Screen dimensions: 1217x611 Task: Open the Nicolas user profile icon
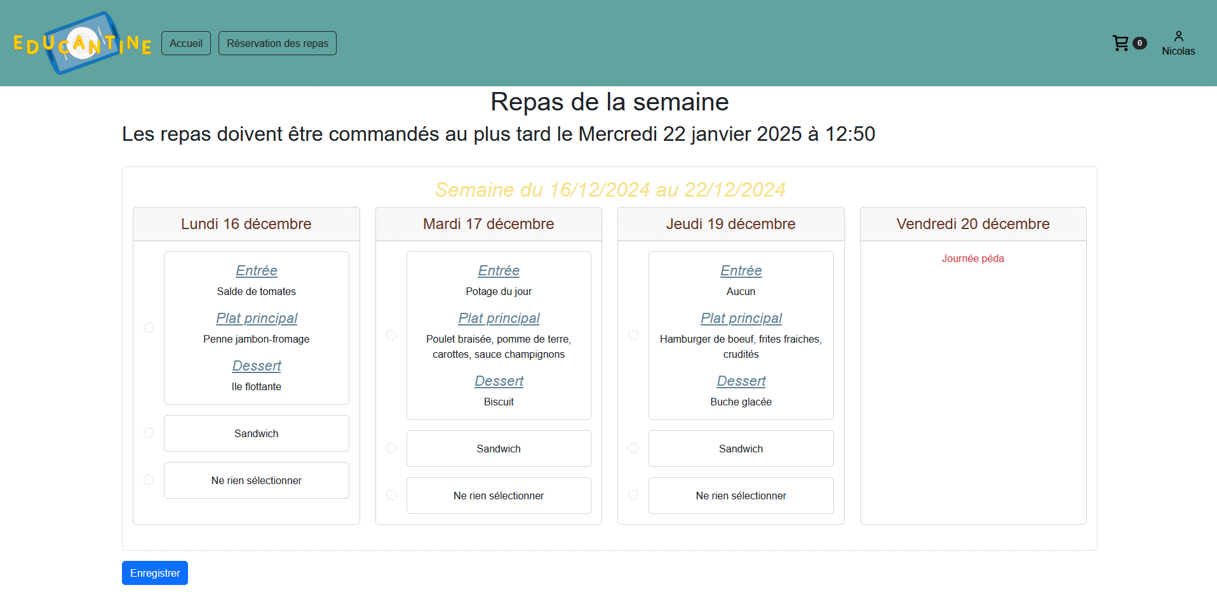1178,36
